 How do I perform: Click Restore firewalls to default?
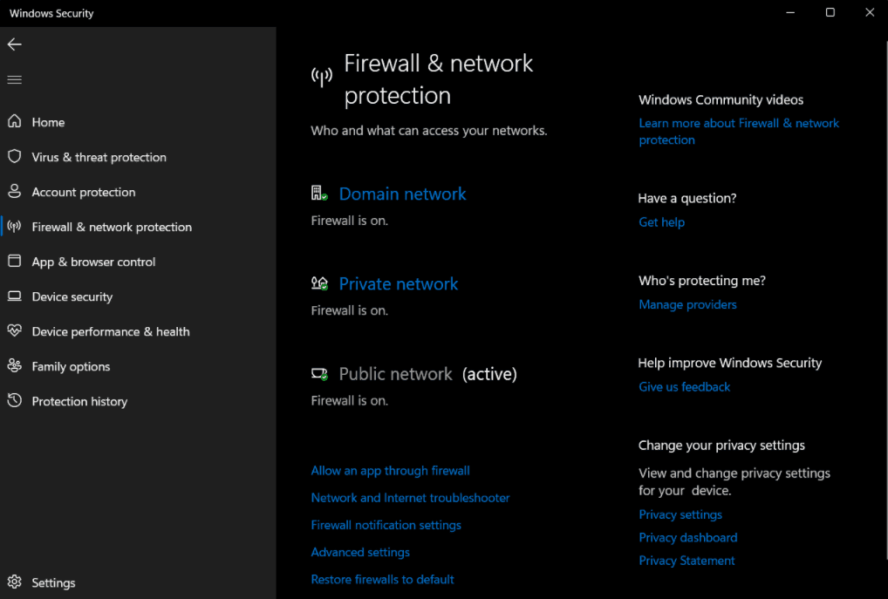[x=382, y=579]
